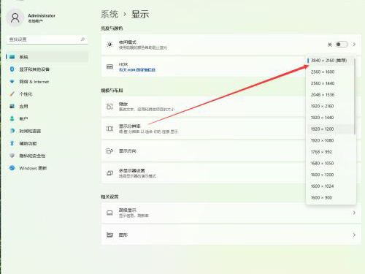Choose 1680 × 1050 resolution

330,164
